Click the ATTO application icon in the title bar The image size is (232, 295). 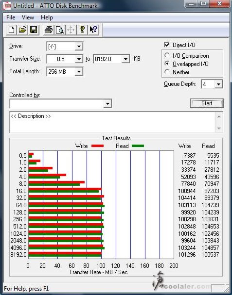[7, 6]
